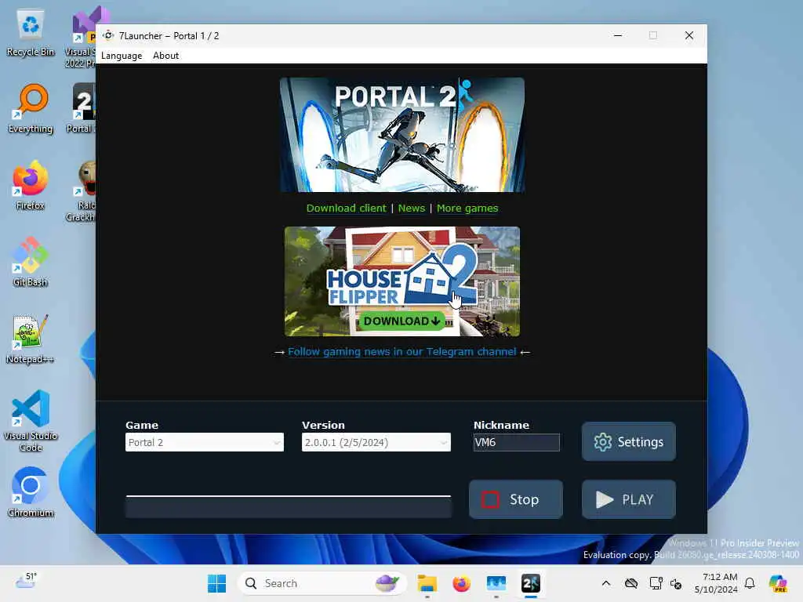Expand the Game dropdown showing Portal 2
Image resolution: width=803 pixels, height=602 pixels.
(x=205, y=442)
